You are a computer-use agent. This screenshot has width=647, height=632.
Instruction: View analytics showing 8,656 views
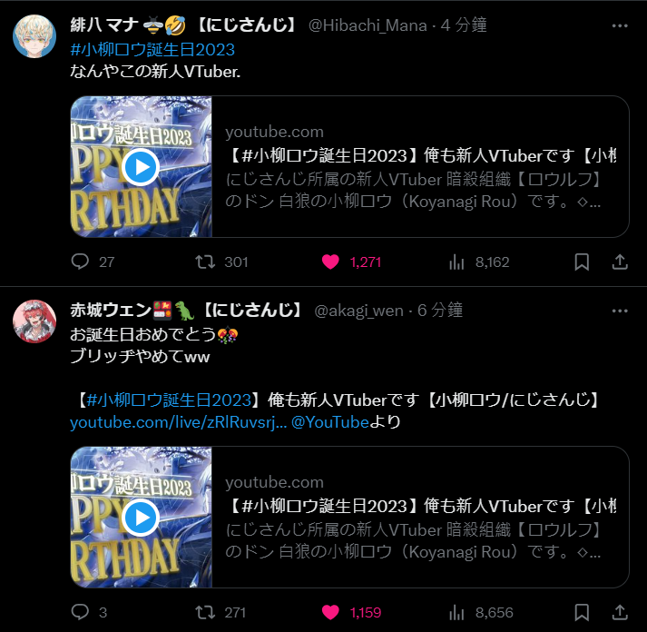click(x=456, y=612)
